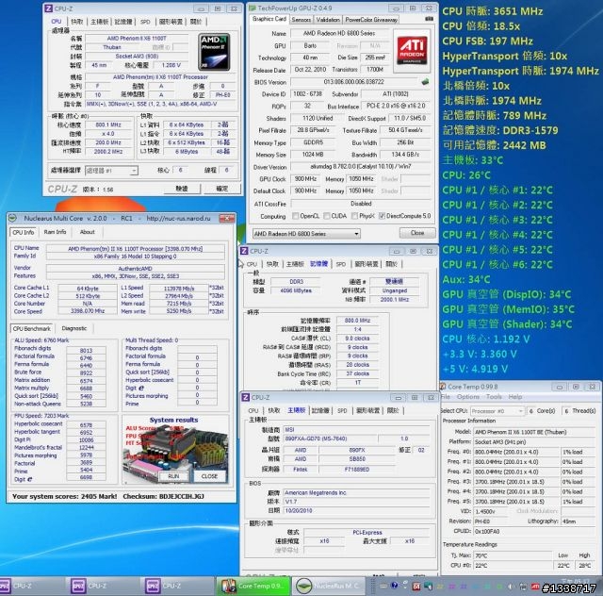The height and width of the screenshot is (596, 603).
Task: Click the title icon of the CPU-Z mainboard window
Action: pyautogui.click(x=245, y=397)
